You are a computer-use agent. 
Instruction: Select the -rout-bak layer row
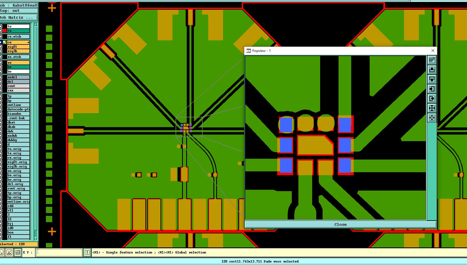click(x=18, y=118)
